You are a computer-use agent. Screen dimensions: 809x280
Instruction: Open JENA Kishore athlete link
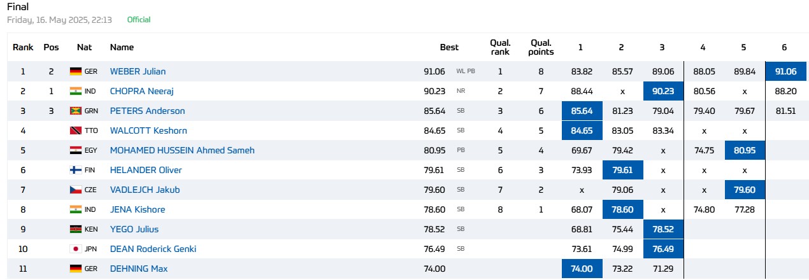tap(138, 209)
